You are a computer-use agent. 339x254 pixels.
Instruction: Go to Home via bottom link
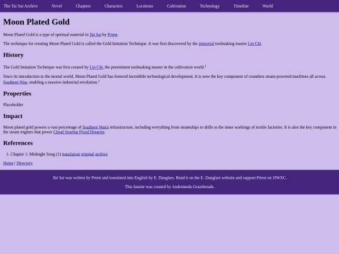[x=8, y=163]
